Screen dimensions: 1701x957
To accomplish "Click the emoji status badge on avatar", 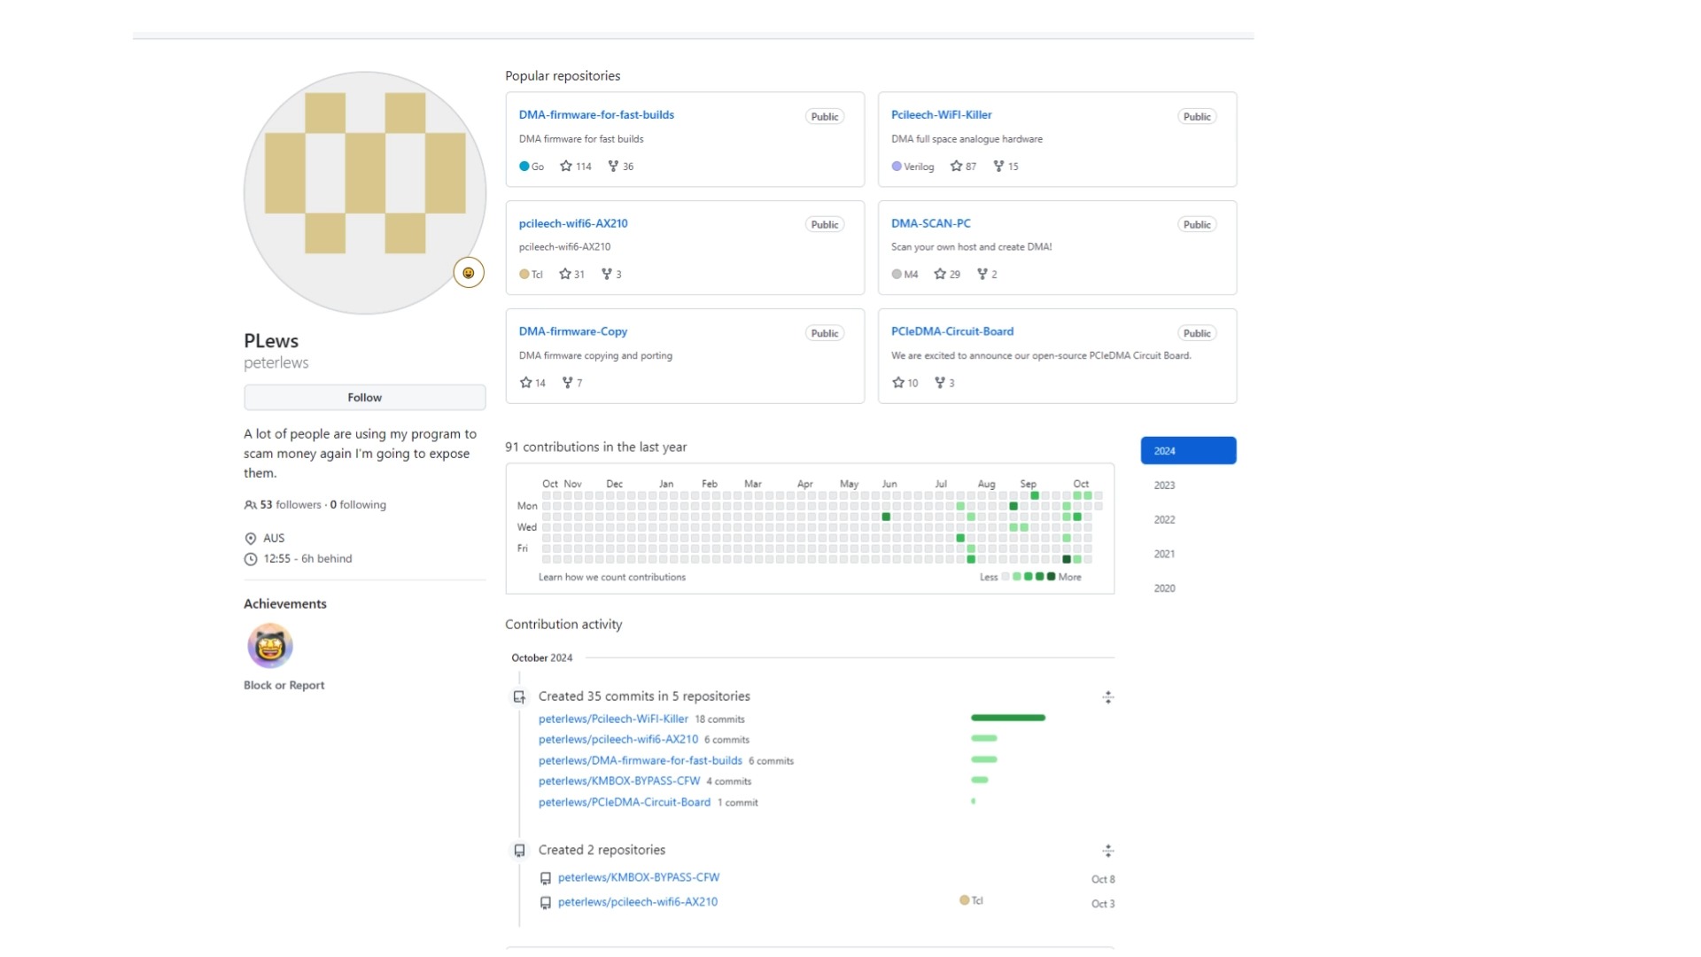I will 469,273.
